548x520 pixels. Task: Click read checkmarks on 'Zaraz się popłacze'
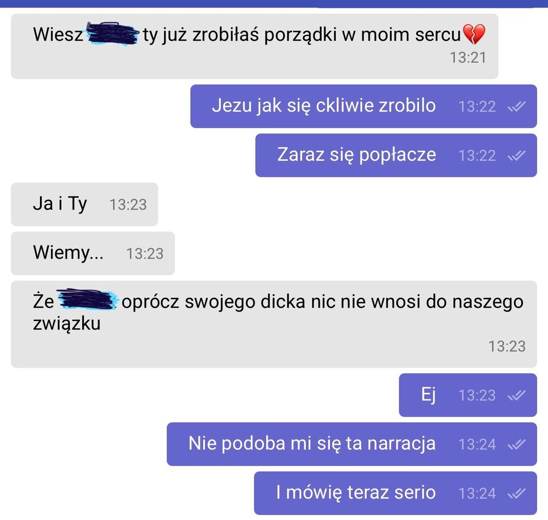(x=517, y=155)
